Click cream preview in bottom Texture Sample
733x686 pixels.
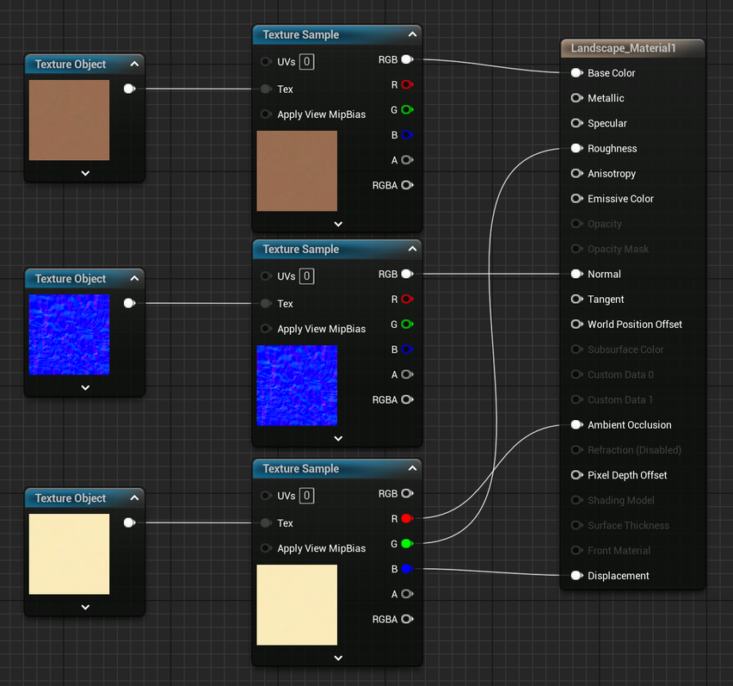click(x=297, y=605)
